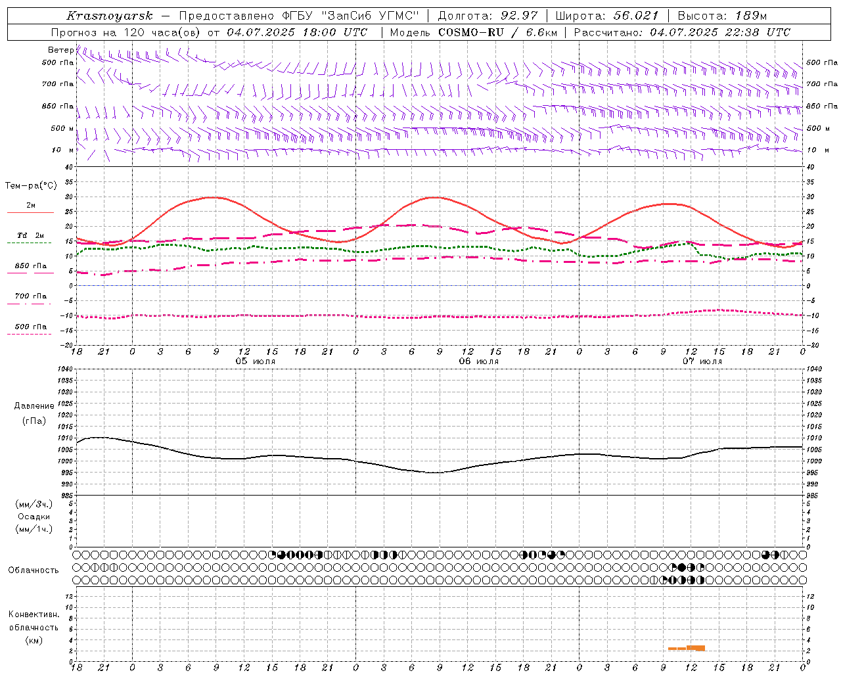Click the dashed line swatch under 'Td 2м'

click(30, 243)
